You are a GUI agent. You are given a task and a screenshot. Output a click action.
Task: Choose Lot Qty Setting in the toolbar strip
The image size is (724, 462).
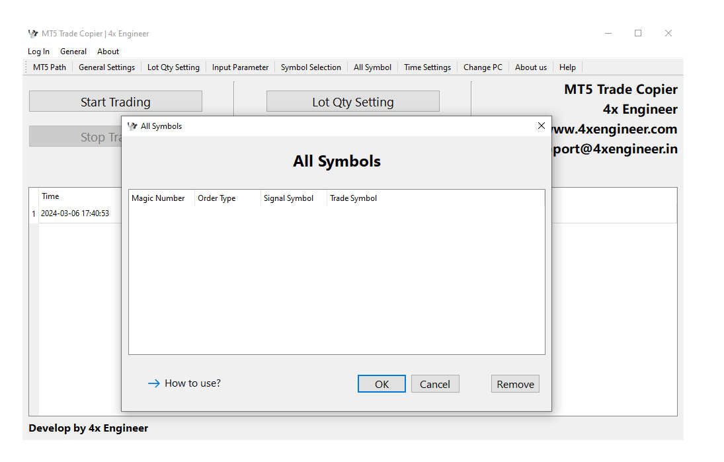tap(173, 67)
